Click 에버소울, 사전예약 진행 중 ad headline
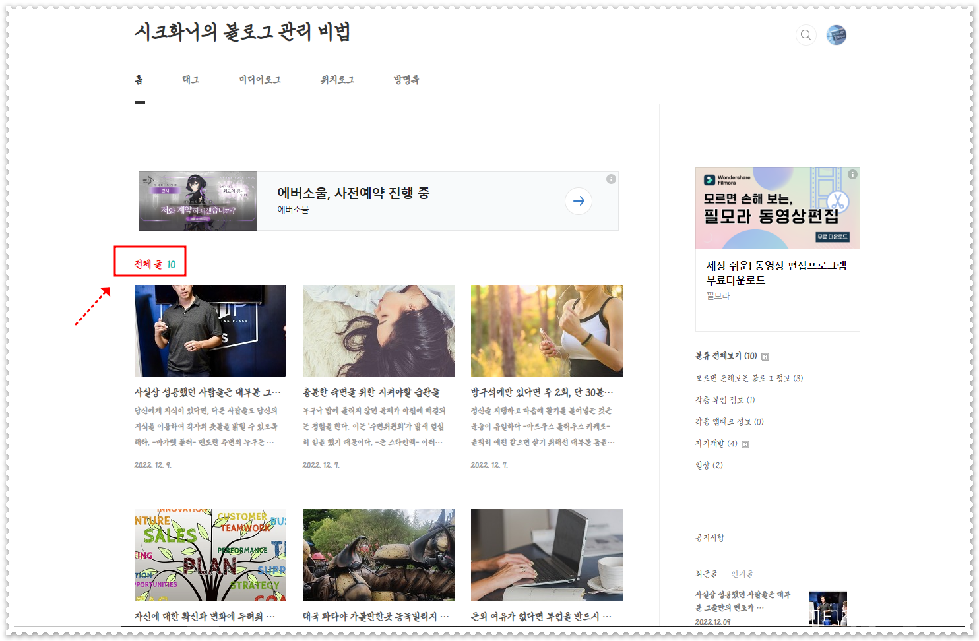 point(354,193)
